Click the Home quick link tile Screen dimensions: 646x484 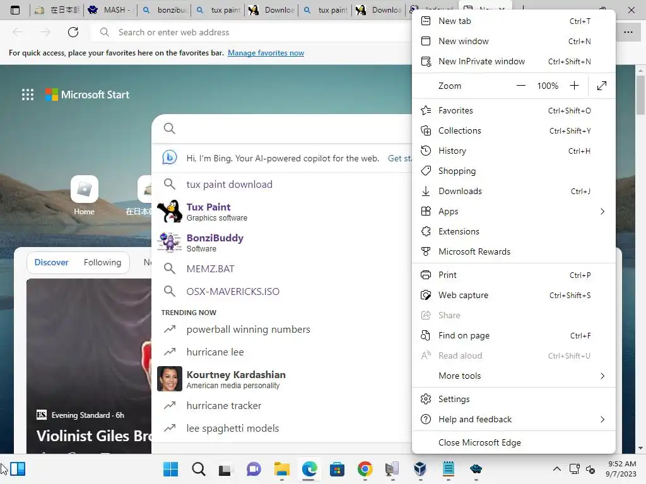pos(84,195)
